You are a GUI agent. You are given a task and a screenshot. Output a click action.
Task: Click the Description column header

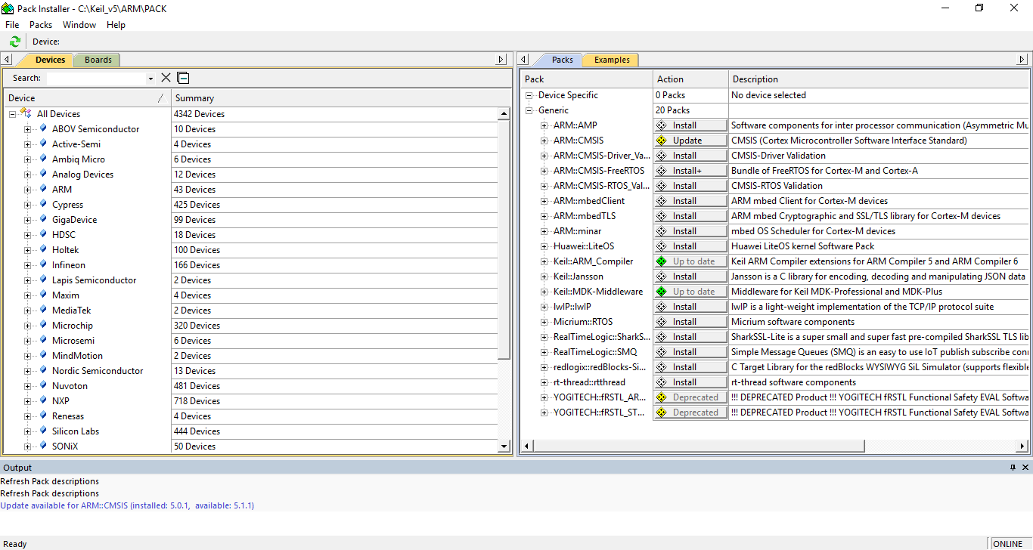point(879,79)
